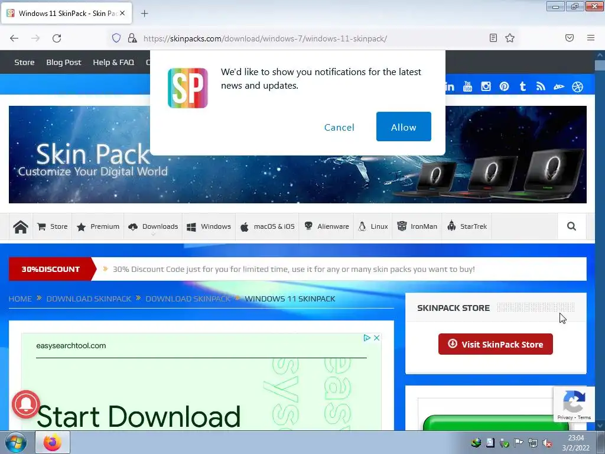Image resolution: width=605 pixels, height=454 pixels.
Task: Click the red notification bell icon
Action: coord(26,404)
